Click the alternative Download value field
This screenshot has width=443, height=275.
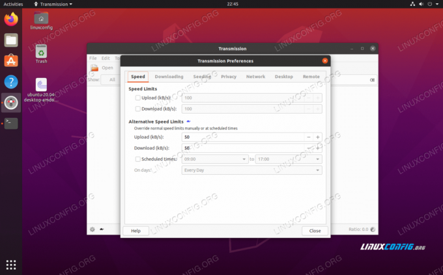coord(243,148)
